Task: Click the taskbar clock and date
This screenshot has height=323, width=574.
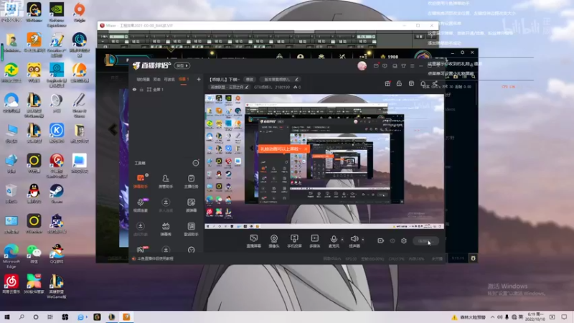Action: pyautogui.click(x=535, y=317)
